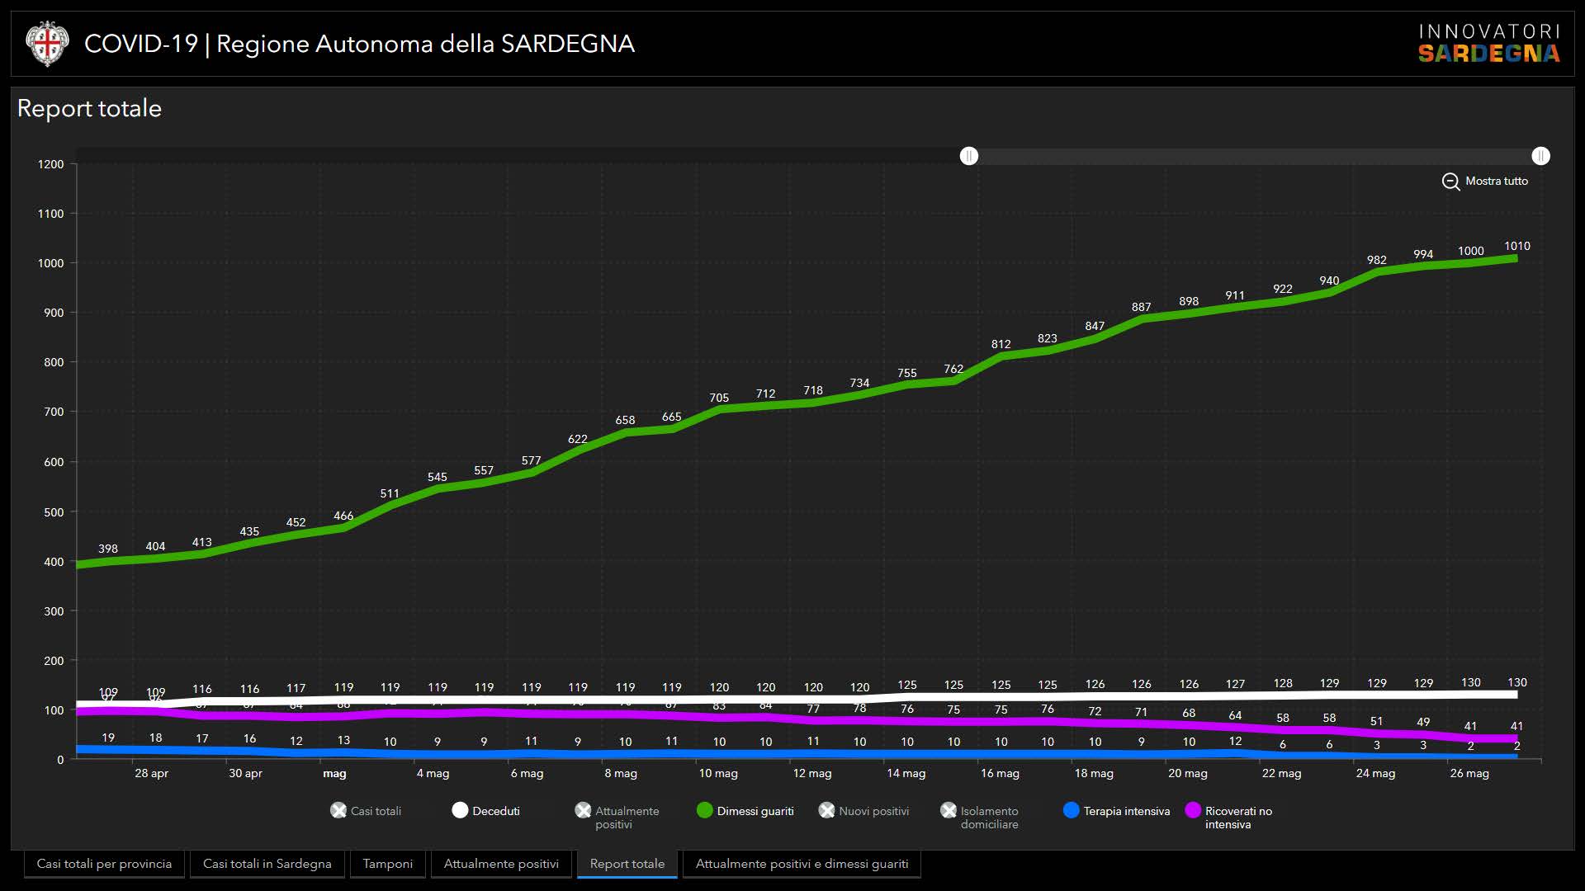
Task: Switch to Casi totali in Sardegna tab
Action: click(267, 864)
